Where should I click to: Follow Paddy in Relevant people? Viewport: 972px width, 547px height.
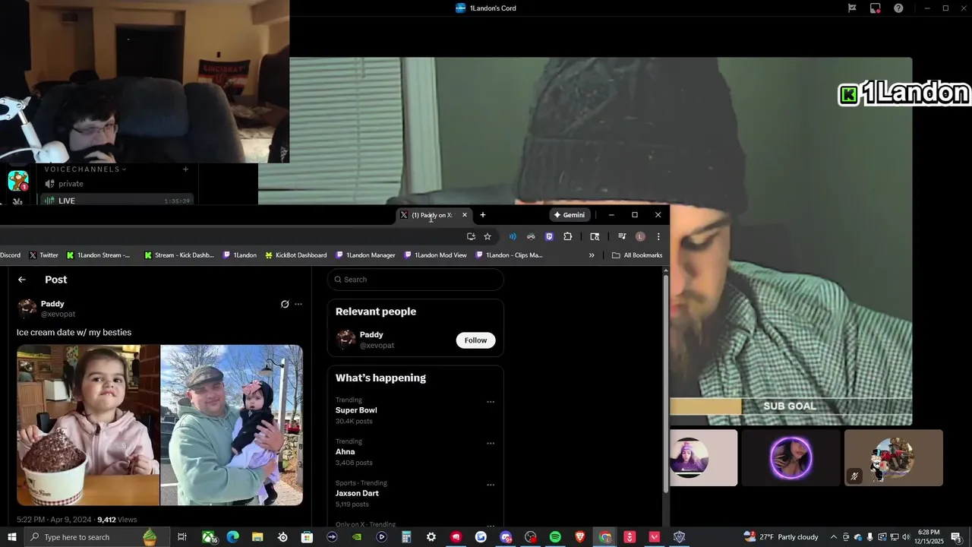coord(475,340)
